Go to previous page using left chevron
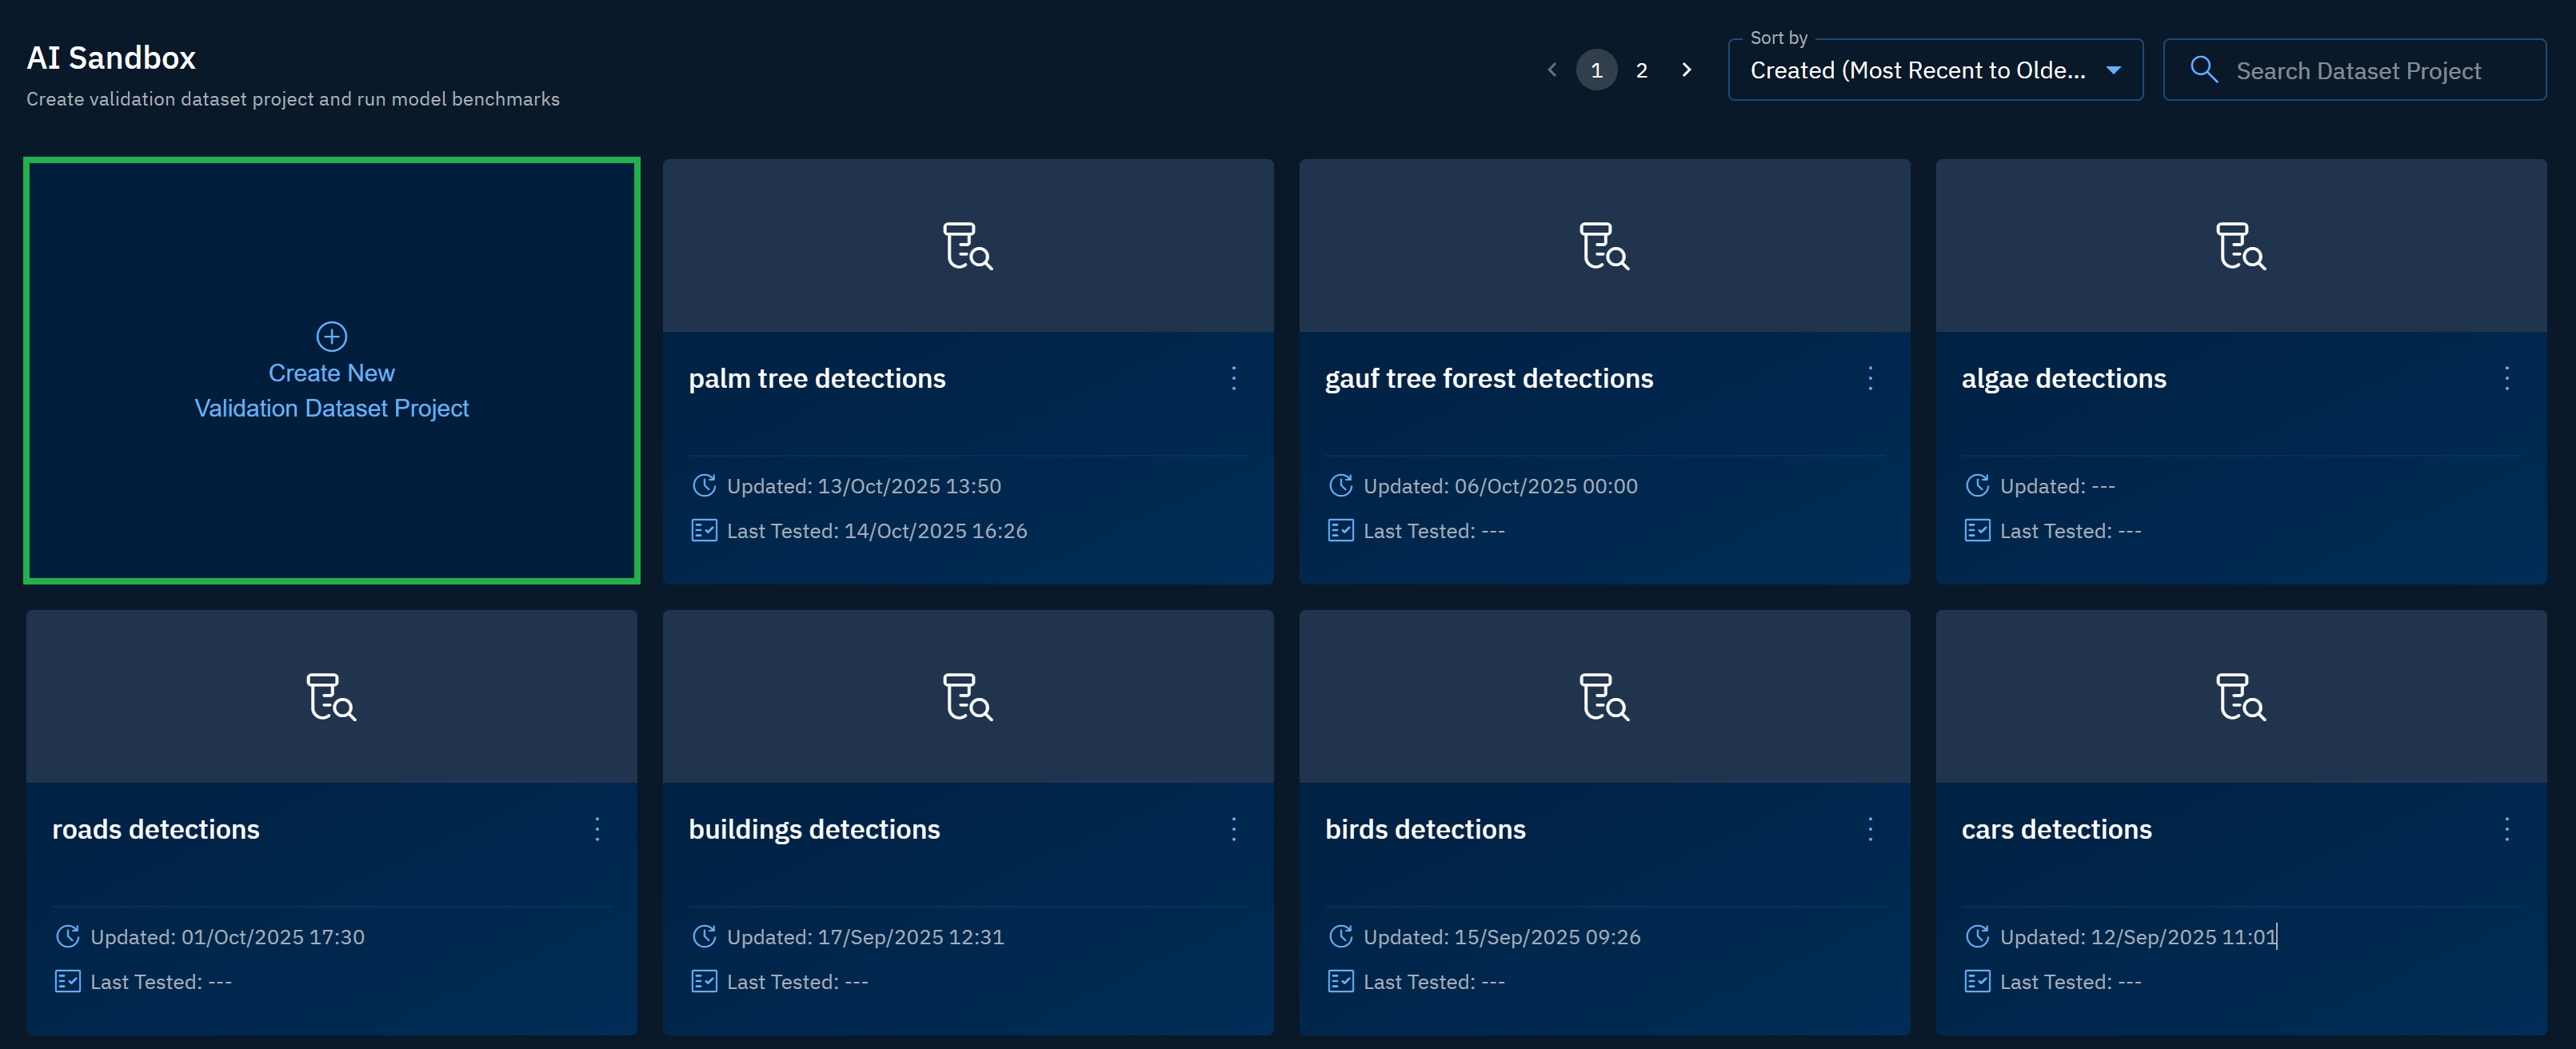The width and height of the screenshot is (2576, 1049). 1551,70
